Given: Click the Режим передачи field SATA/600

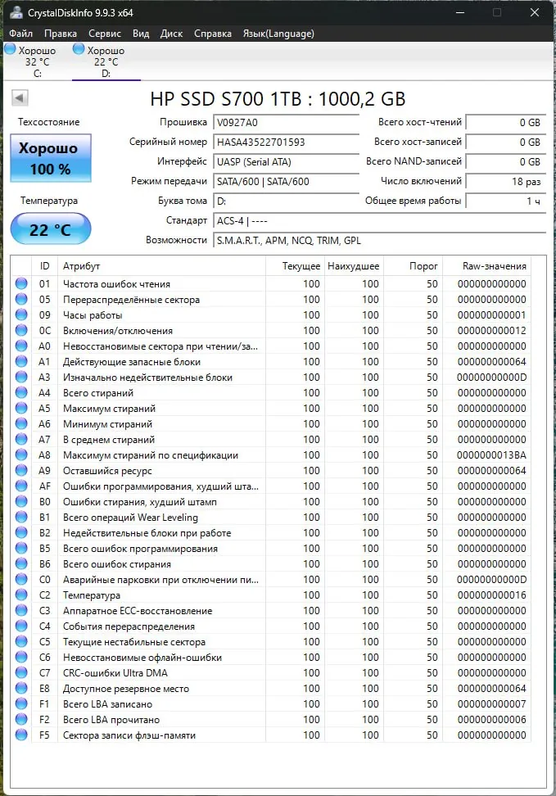Looking at the screenshot, I should (286, 181).
